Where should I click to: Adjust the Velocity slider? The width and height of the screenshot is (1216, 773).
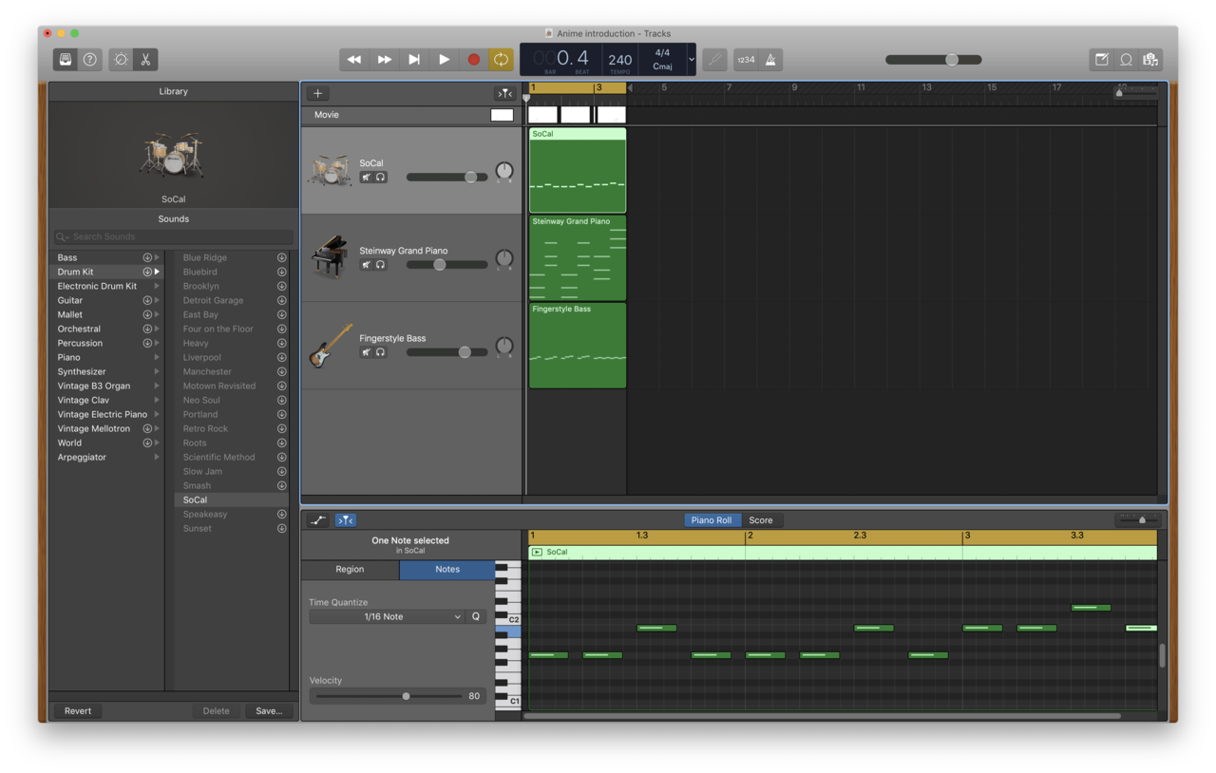[x=406, y=696]
